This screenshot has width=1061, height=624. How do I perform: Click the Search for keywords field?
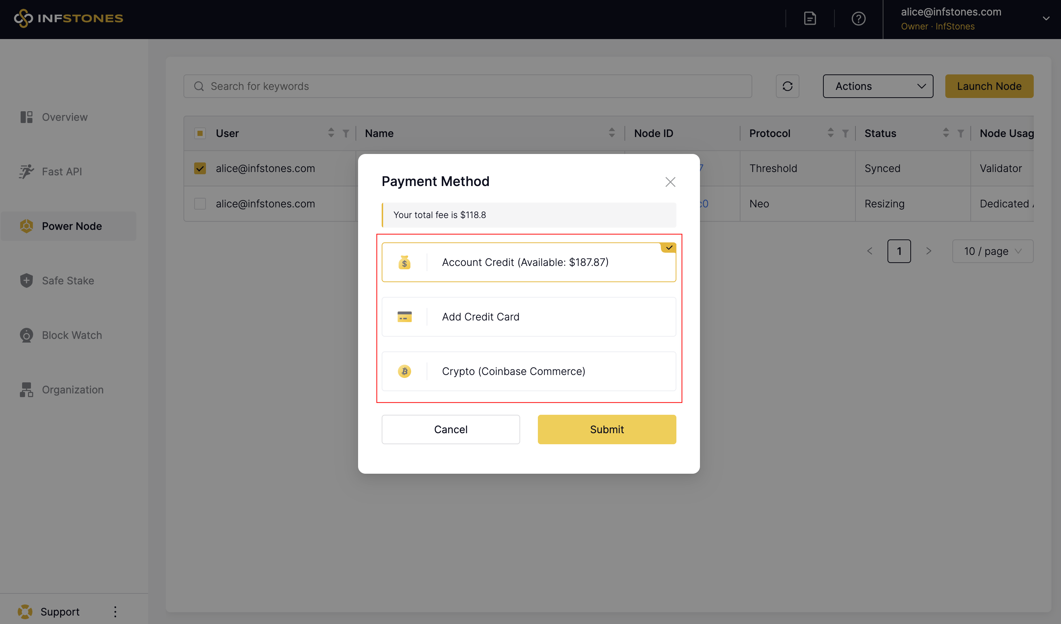click(x=468, y=86)
